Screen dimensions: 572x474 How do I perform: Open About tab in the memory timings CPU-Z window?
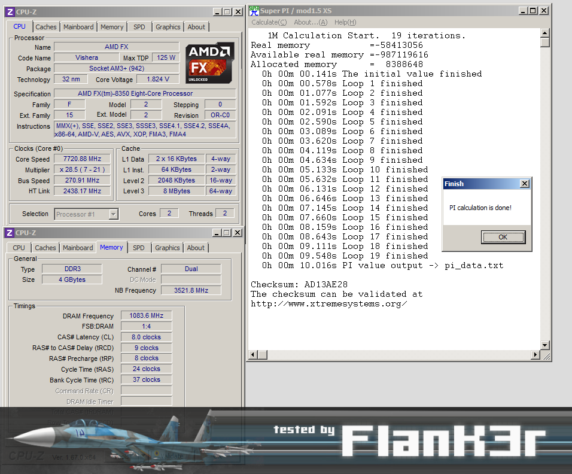pos(196,248)
